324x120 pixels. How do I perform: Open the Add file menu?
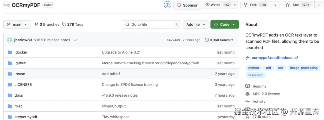point(196,25)
